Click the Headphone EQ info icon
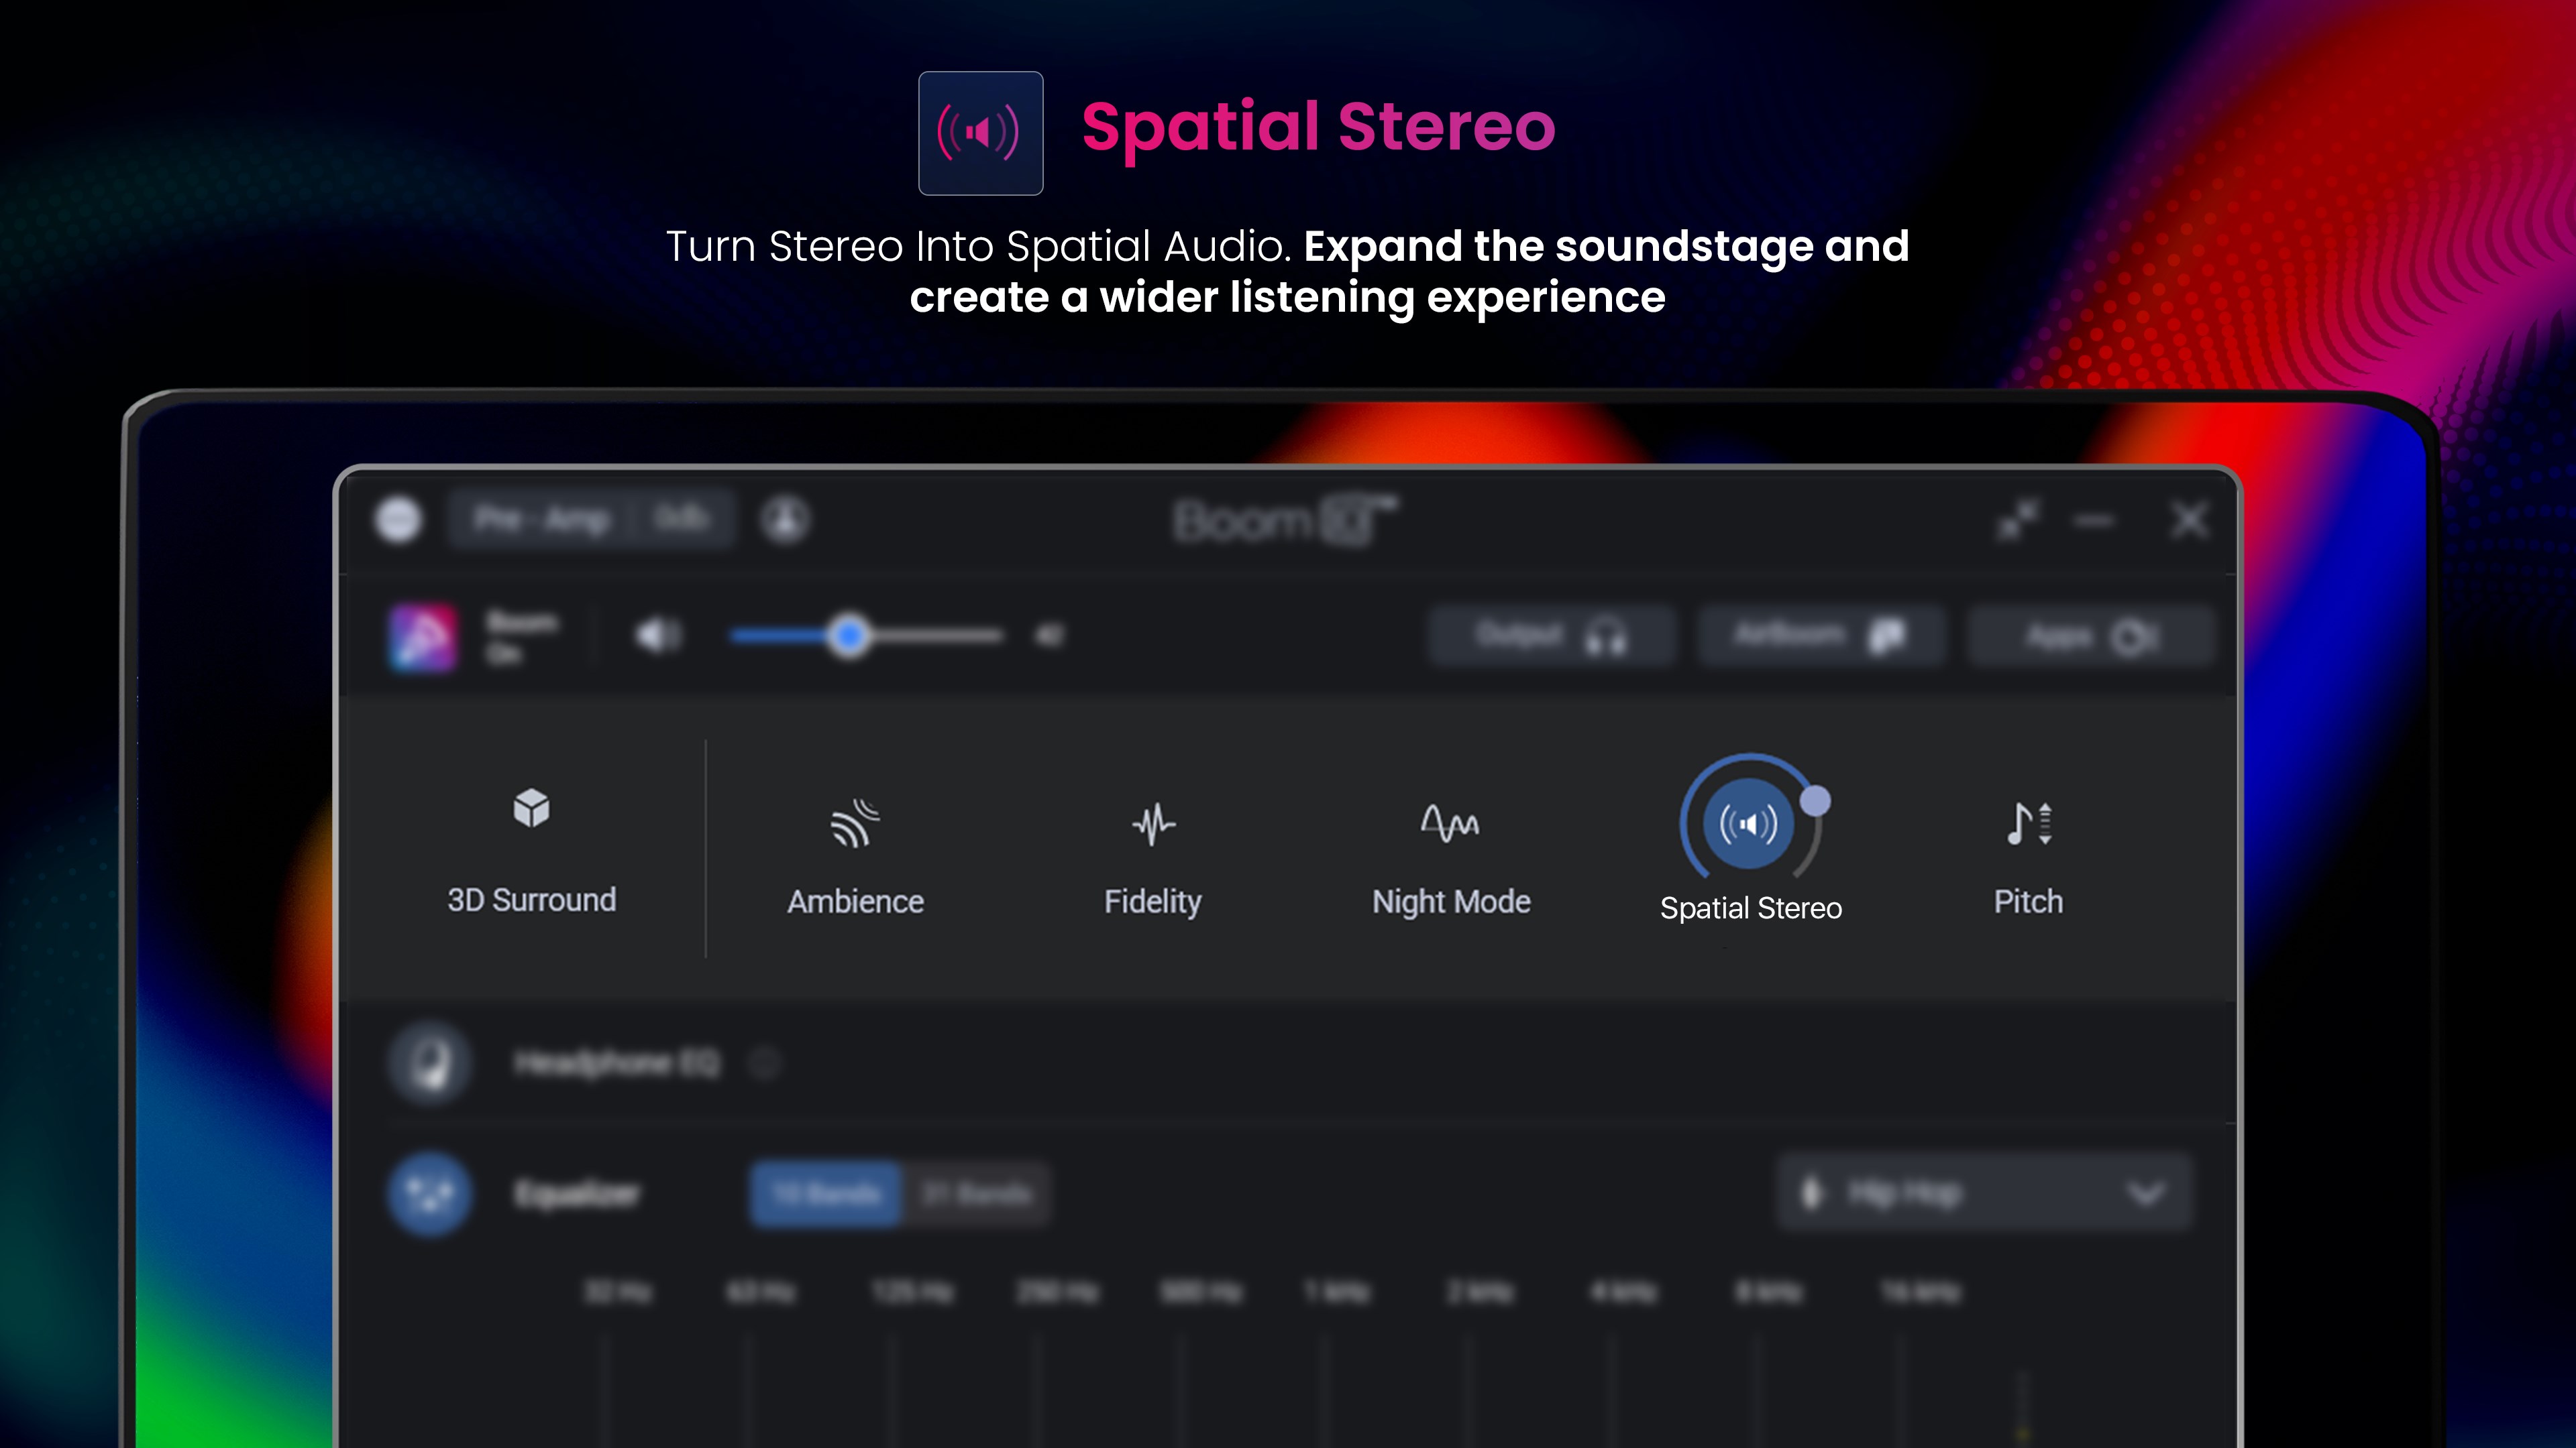 [765, 1063]
